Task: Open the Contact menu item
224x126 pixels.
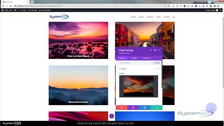Action: tap(167, 17)
